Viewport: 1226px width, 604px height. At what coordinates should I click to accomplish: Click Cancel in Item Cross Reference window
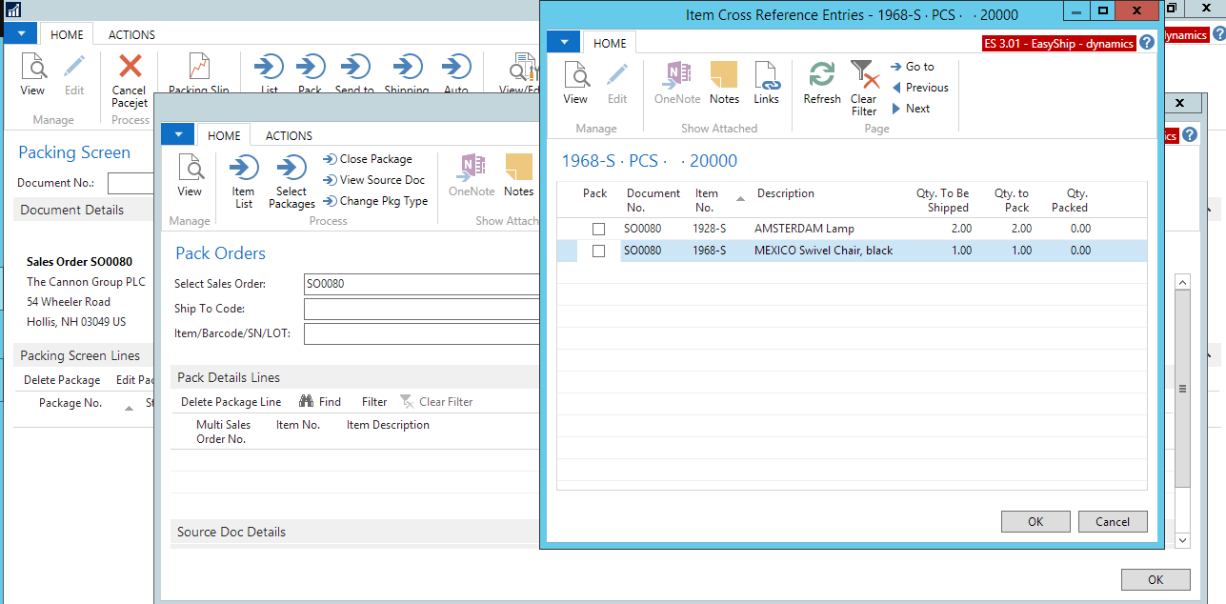(1113, 521)
